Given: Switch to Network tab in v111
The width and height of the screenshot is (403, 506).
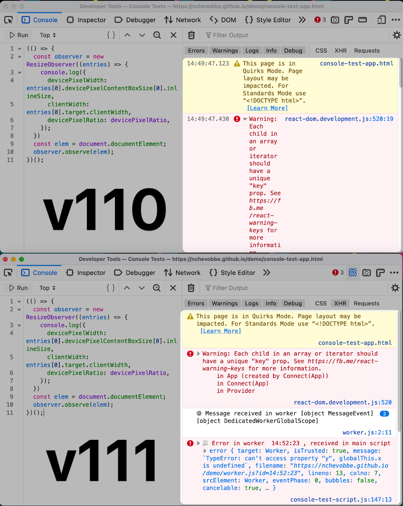Looking at the screenshot, I should point(182,273).
